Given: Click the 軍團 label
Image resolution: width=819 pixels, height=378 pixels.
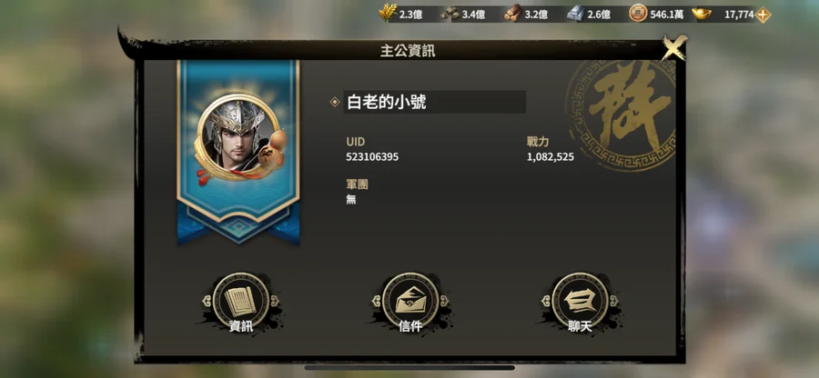Looking at the screenshot, I should (x=358, y=184).
